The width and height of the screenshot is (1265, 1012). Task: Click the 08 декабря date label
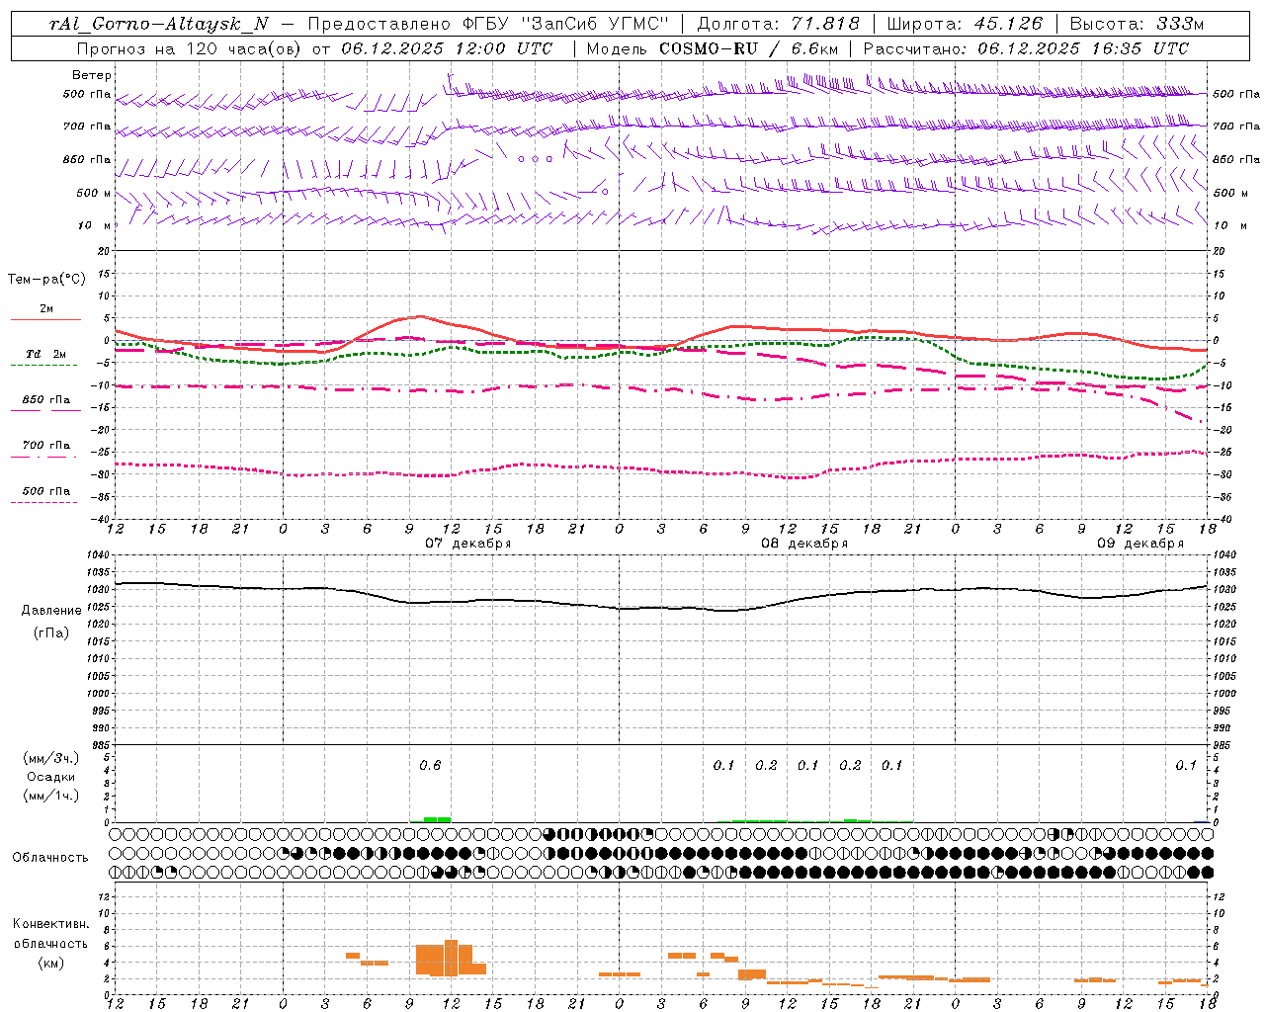(x=804, y=544)
